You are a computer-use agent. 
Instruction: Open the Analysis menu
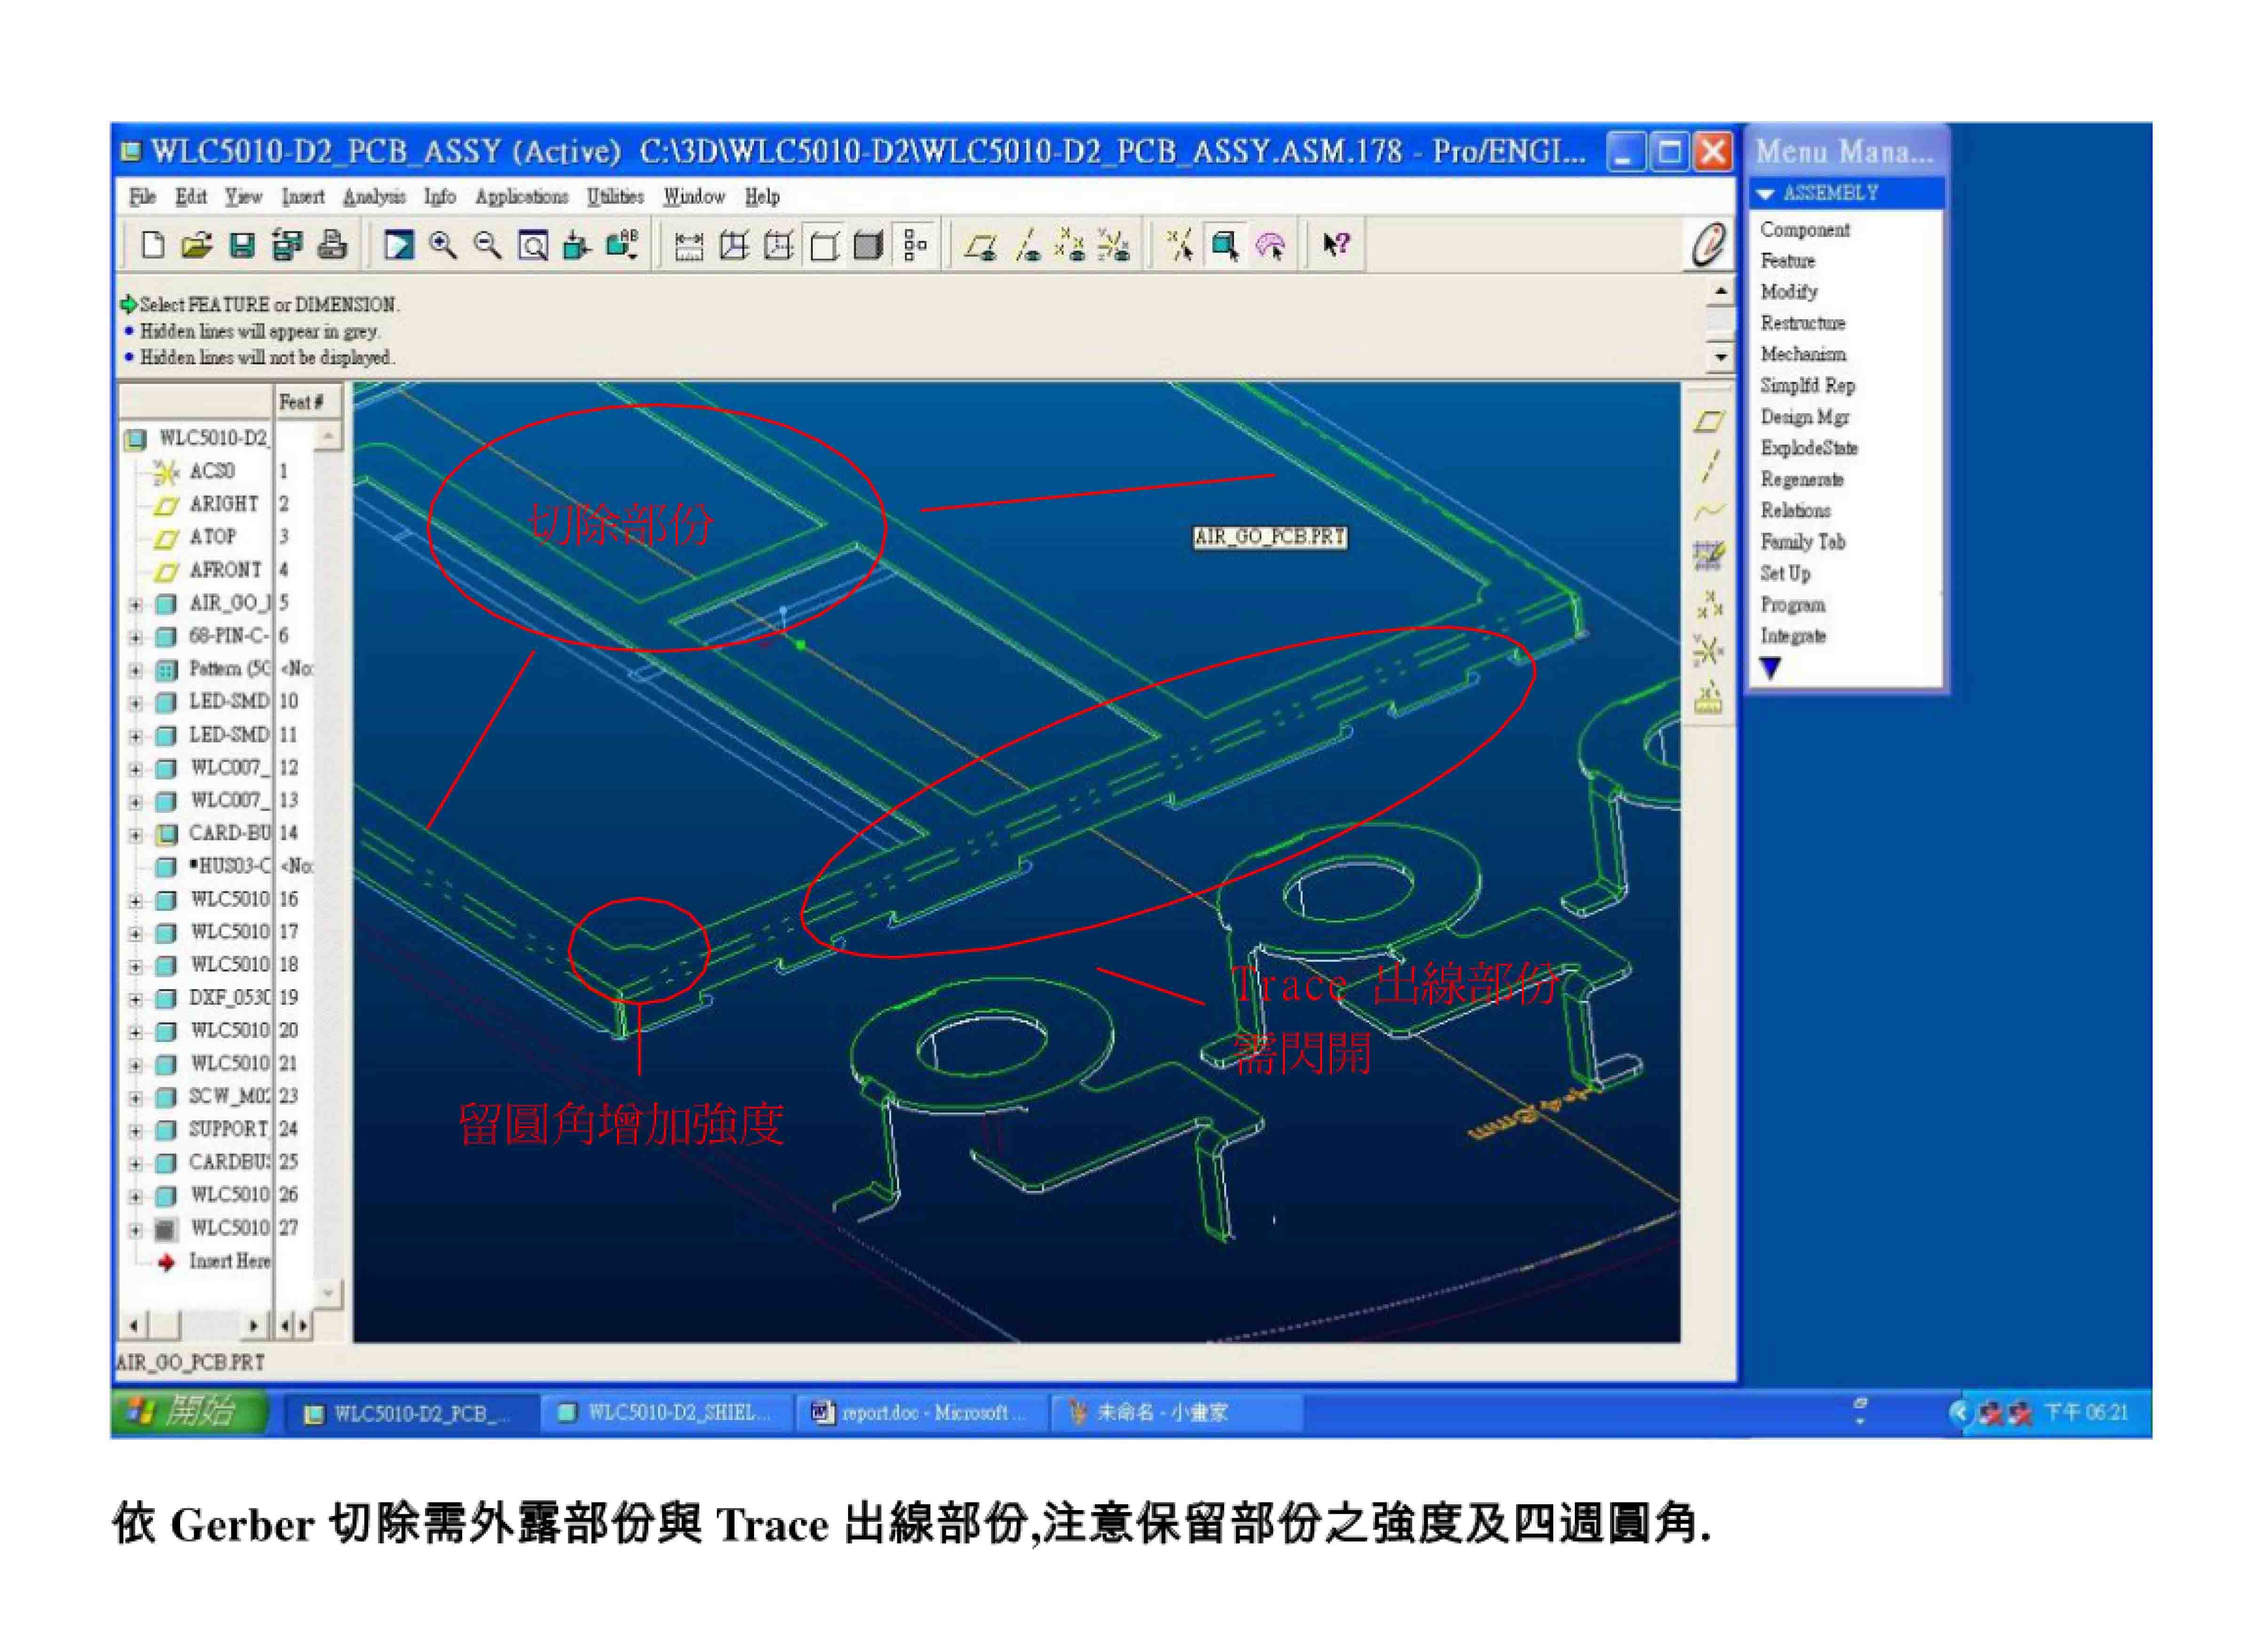coord(374,196)
